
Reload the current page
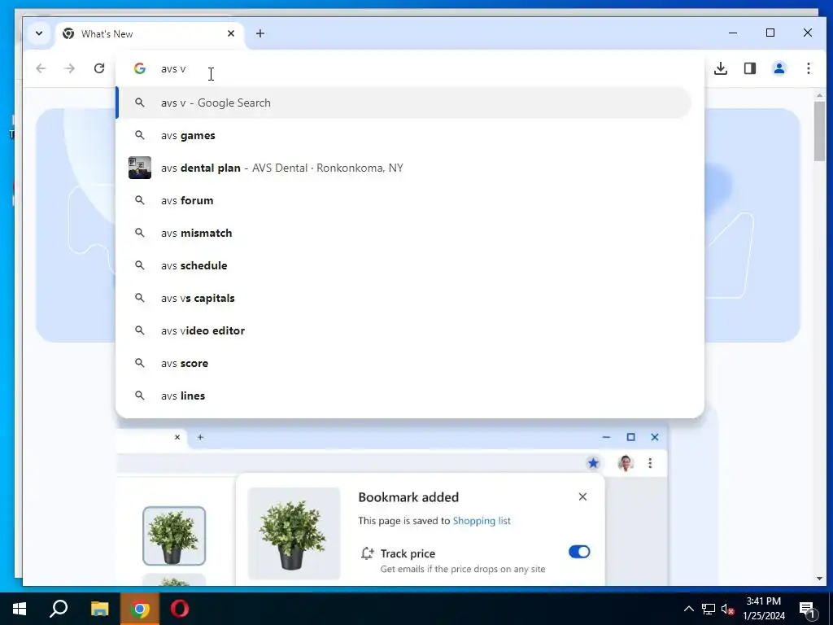98,68
